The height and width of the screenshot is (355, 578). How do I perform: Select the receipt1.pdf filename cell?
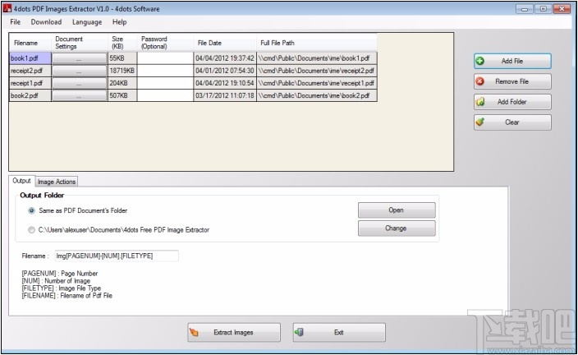pyautogui.click(x=30, y=83)
